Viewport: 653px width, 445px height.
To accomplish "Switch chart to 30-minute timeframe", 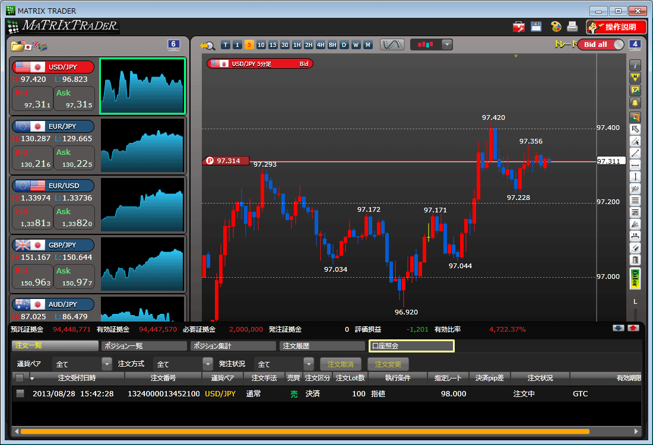I will coord(285,45).
